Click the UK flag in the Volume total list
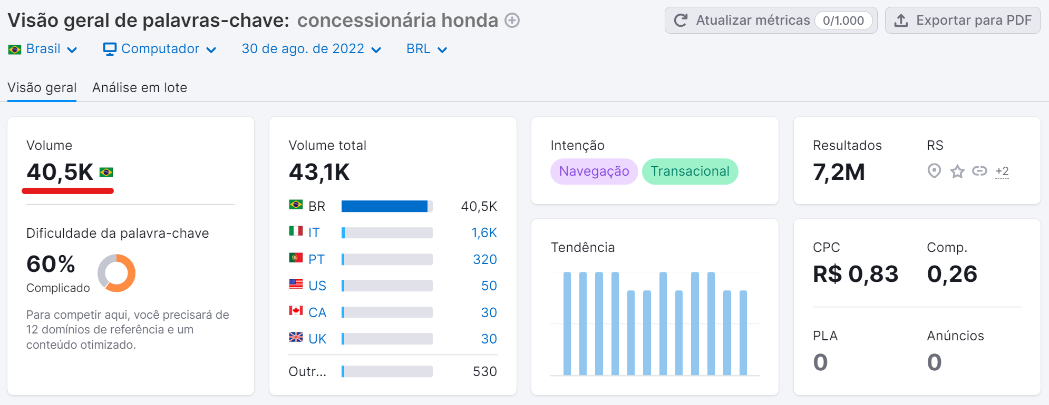The height and width of the screenshot is (405, 1049). 296,337
